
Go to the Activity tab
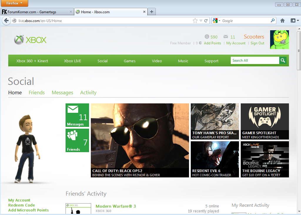tap(88, 93)
